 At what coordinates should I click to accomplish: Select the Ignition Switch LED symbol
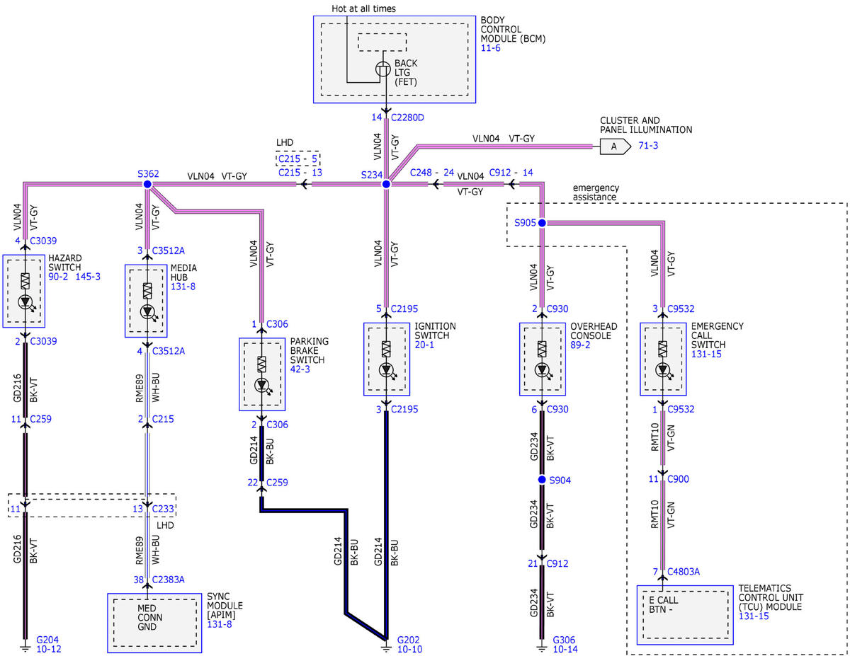coord(386,369)
